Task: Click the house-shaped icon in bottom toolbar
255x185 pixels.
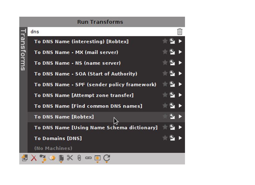Action: click(24, 158)
